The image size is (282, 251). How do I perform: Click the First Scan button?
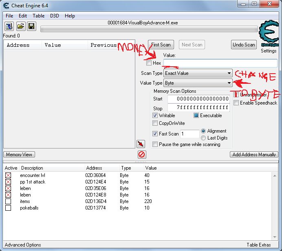pos(161,44)
